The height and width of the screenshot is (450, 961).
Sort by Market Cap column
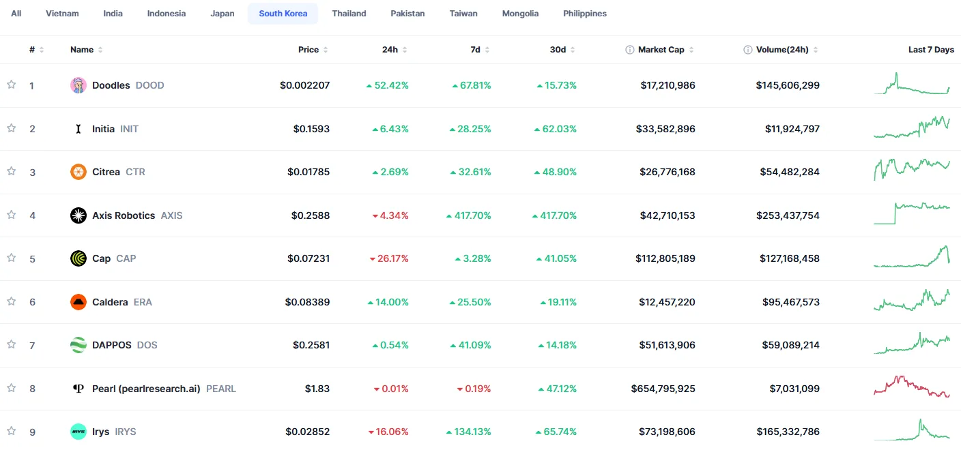pyautogui.click(x=666, y=50)
